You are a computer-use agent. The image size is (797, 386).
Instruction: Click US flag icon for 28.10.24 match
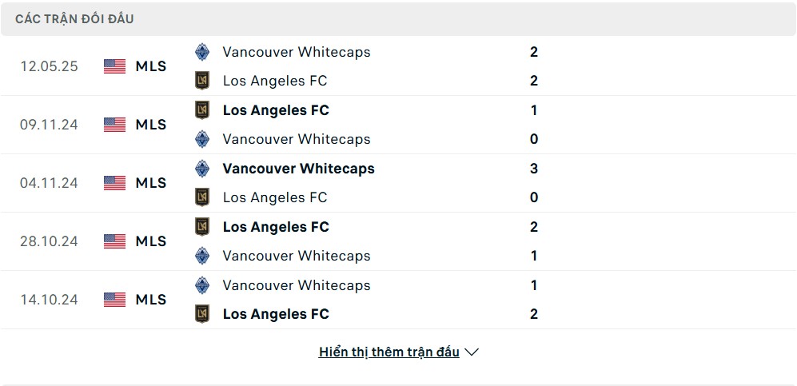pos(115,241)
